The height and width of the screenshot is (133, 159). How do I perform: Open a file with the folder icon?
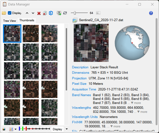4,13
